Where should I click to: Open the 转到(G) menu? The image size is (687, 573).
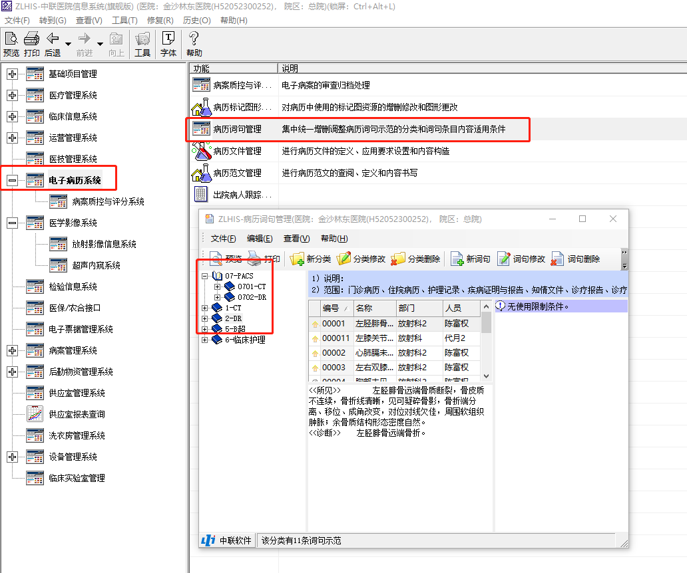pos(53,21)
